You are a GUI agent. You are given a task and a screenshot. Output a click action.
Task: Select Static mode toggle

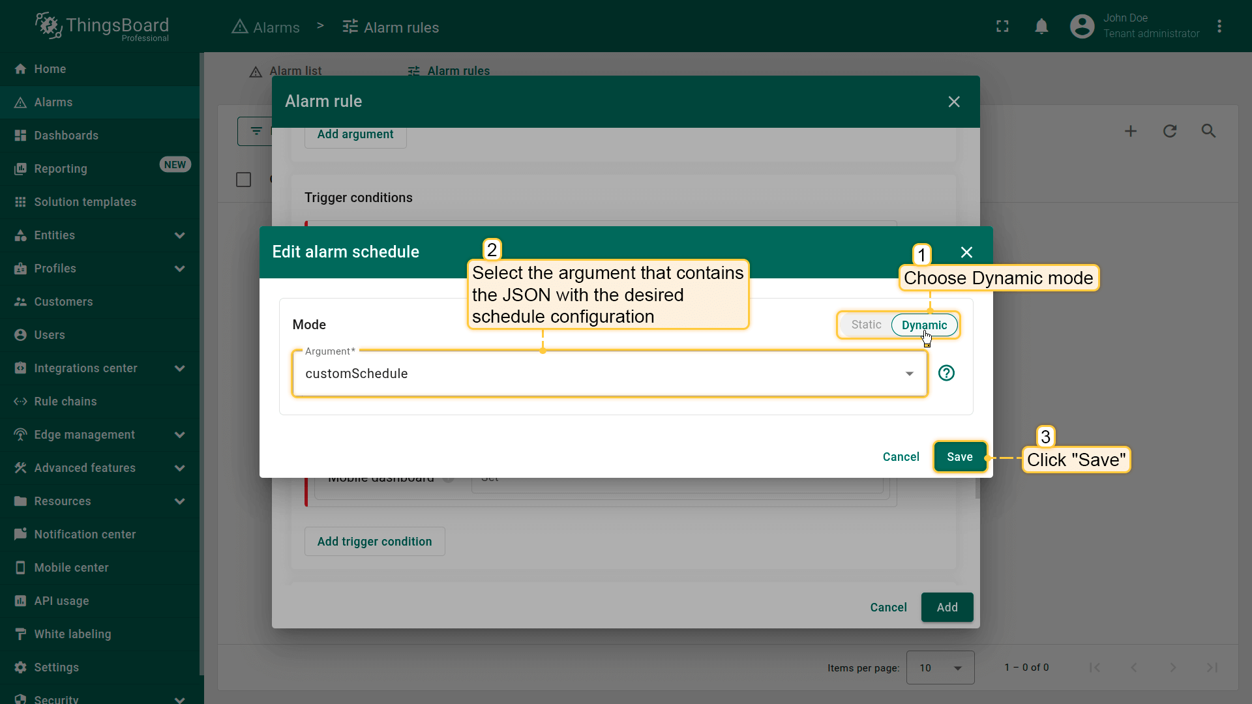pos(865,325)
